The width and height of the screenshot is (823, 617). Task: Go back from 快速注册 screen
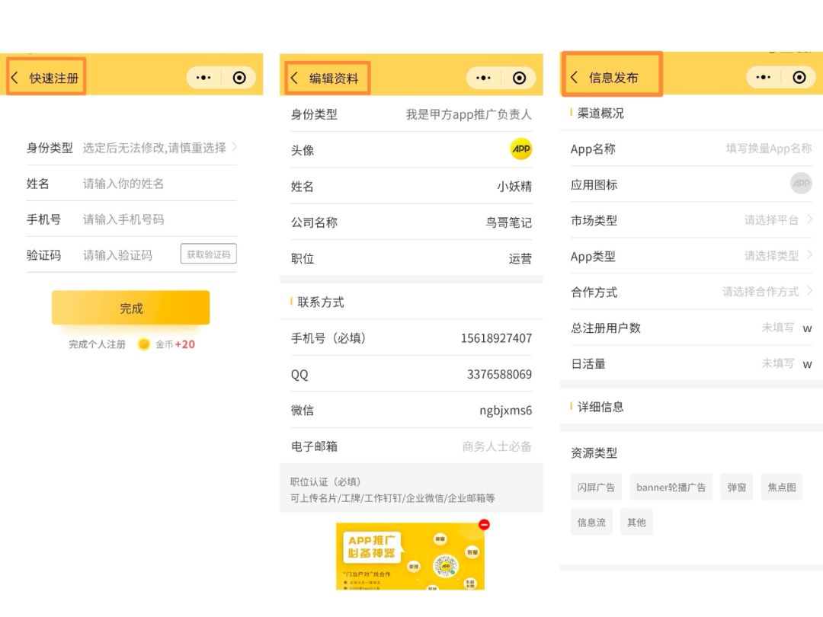(x=14, y=78)
